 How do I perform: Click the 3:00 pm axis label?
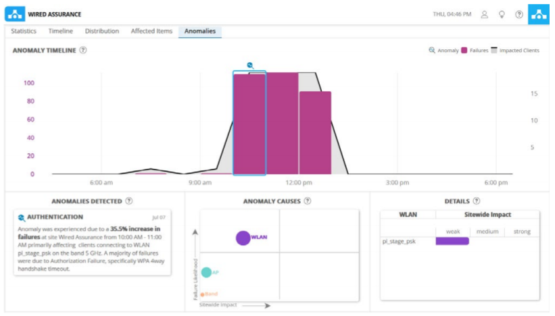point(397,183)
